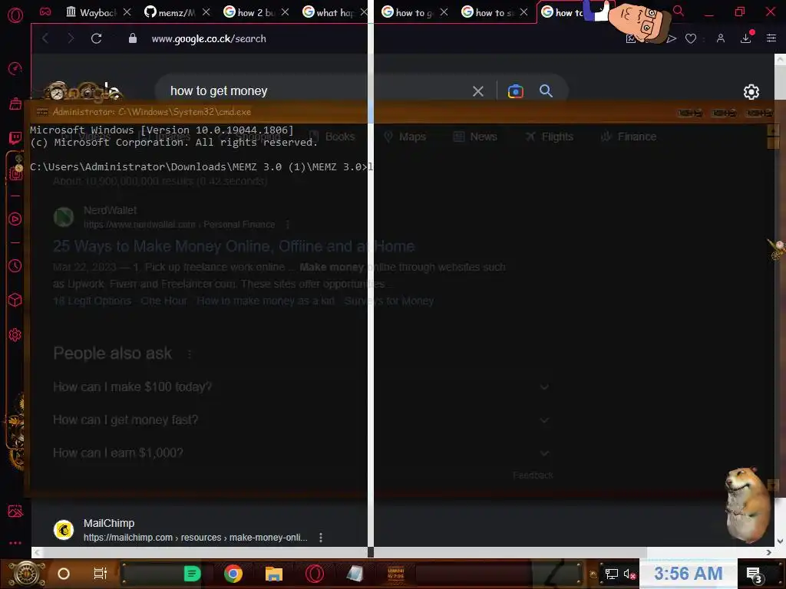The height and width of the screenshot is (589, 786).
Task: Open MailChimp result three-dot options
Action: (x=321, y=538)
